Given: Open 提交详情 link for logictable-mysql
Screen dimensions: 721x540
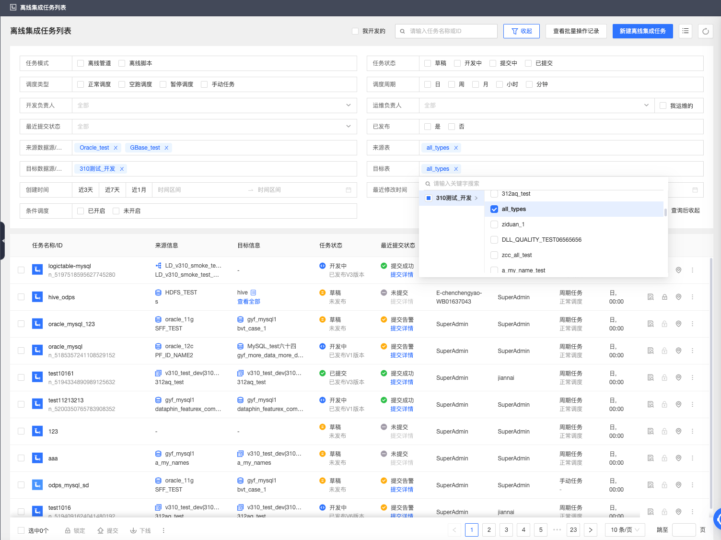Looking at the screenshot, I should click(x=402, y=275).
